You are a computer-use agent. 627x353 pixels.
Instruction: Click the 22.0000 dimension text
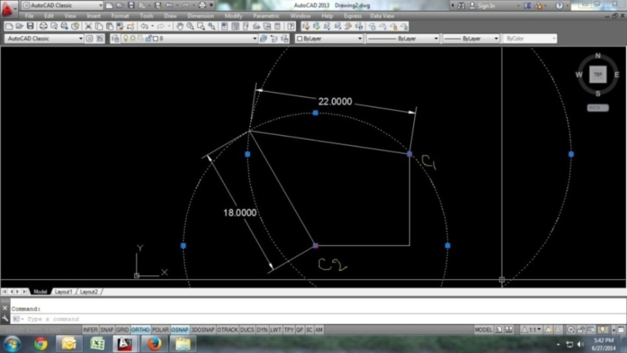(x=335, y=101)
